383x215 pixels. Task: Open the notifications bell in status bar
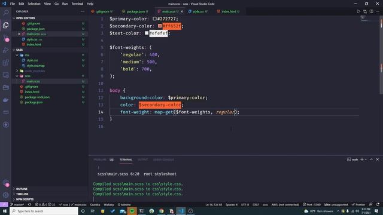pyautogui.click(x=378, y=204)
